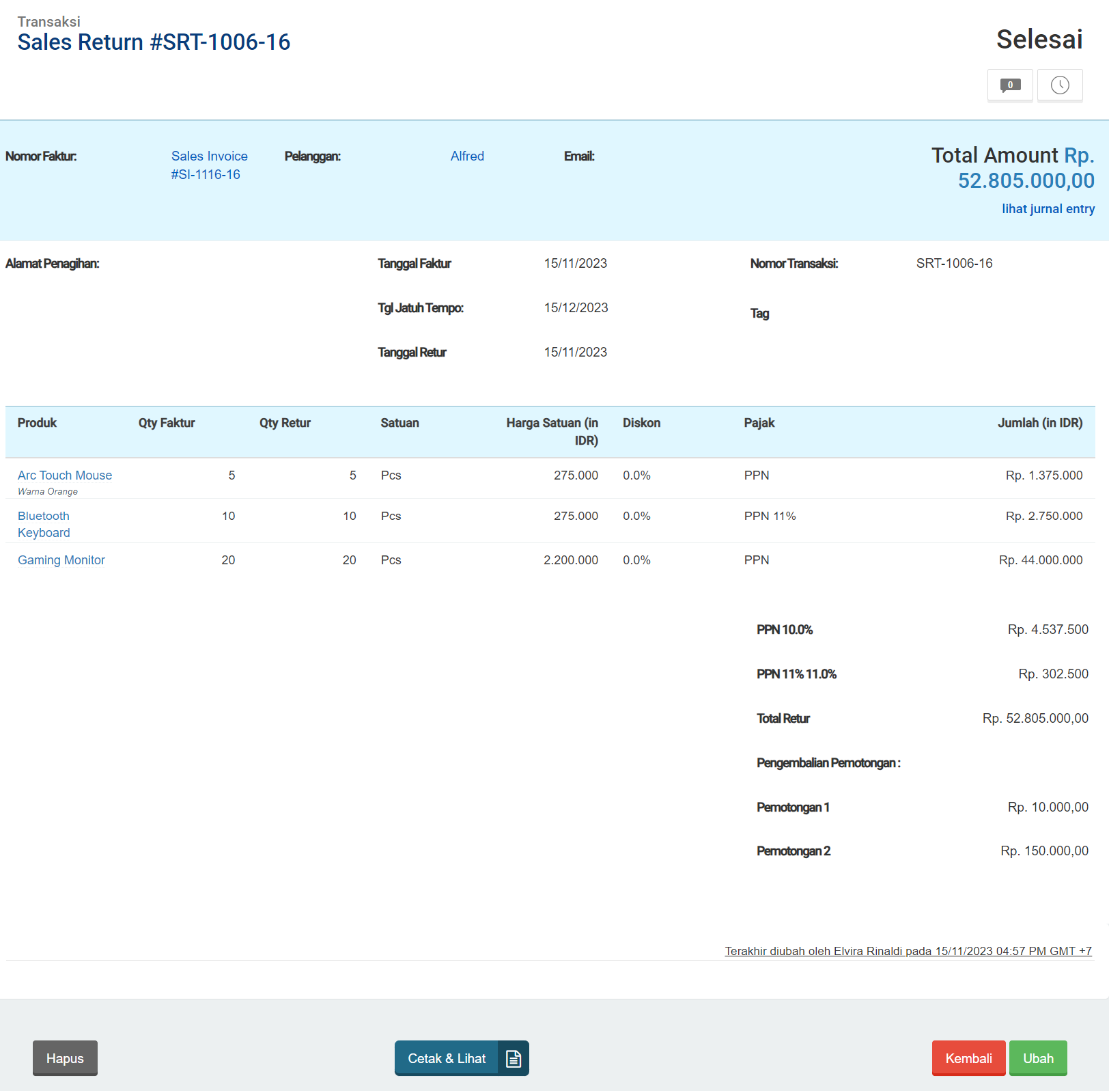Click the green Ubah button
This screenshot has width=1109, height=1091.
coord(1038,1058)
